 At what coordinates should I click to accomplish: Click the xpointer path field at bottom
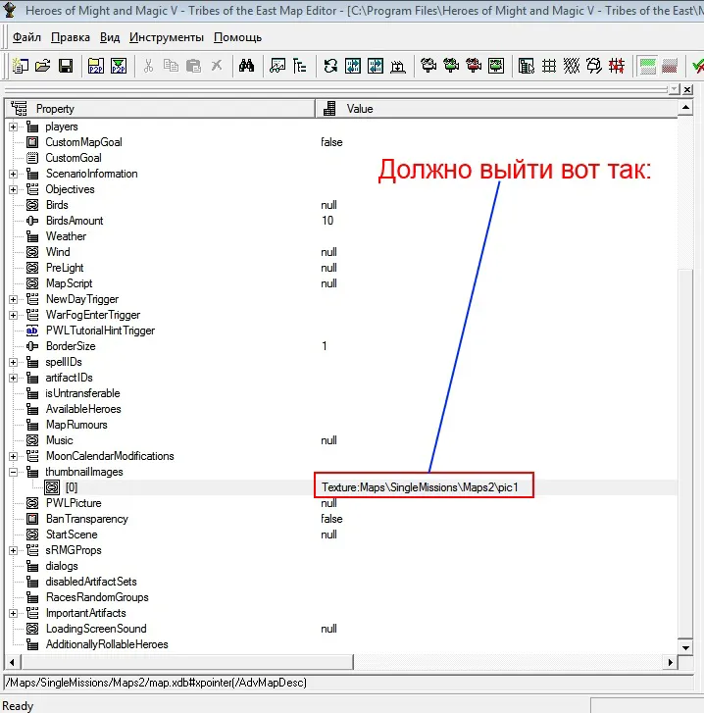[x=348, y=683]
